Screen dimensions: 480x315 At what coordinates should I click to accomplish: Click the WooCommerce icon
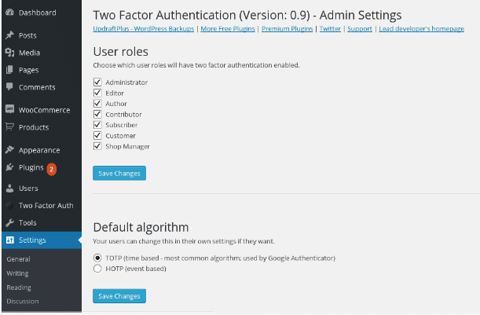pos(9,110)
